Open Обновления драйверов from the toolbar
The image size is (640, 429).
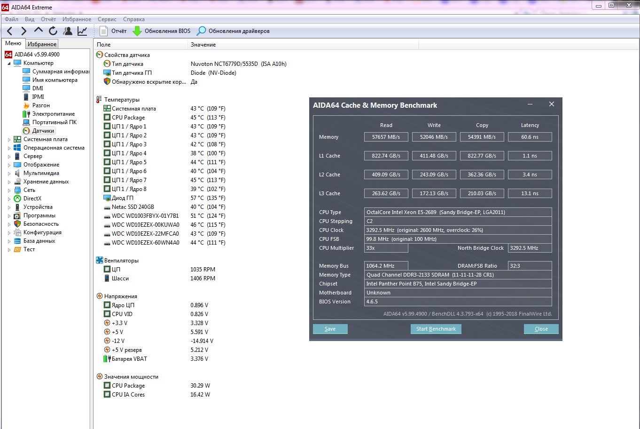(234, 31)
